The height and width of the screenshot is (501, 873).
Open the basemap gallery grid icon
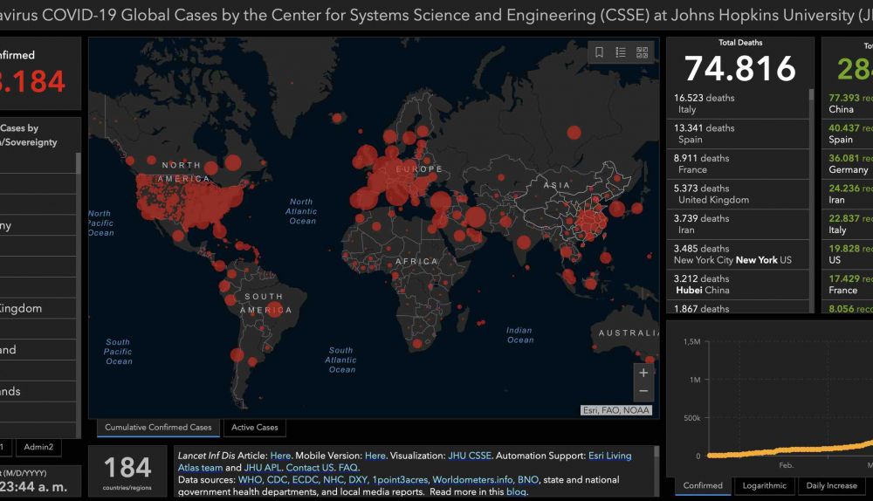click(x=643, y=52)
